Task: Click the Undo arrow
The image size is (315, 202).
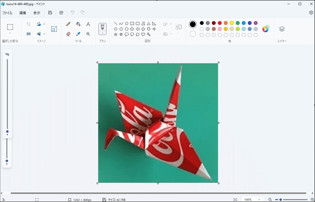Action: point(73,13)
